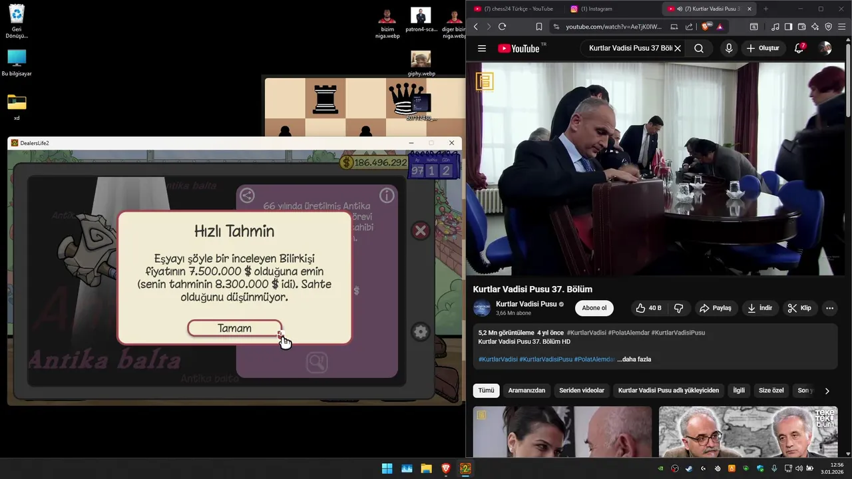Image resolution: width=852 pixels, height=479 pixels.
Task: Go back in the browser
Action: point(475,27)
